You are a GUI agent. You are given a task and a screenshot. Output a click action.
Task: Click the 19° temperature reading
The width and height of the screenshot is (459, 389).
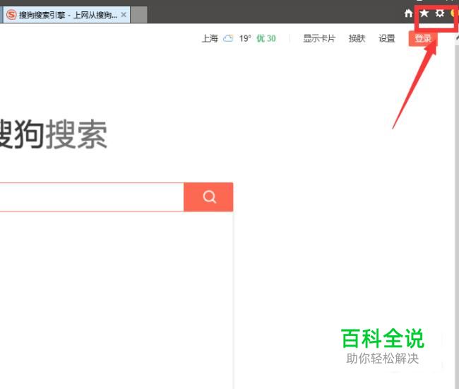pyautogui.click(x=245, y=38)
